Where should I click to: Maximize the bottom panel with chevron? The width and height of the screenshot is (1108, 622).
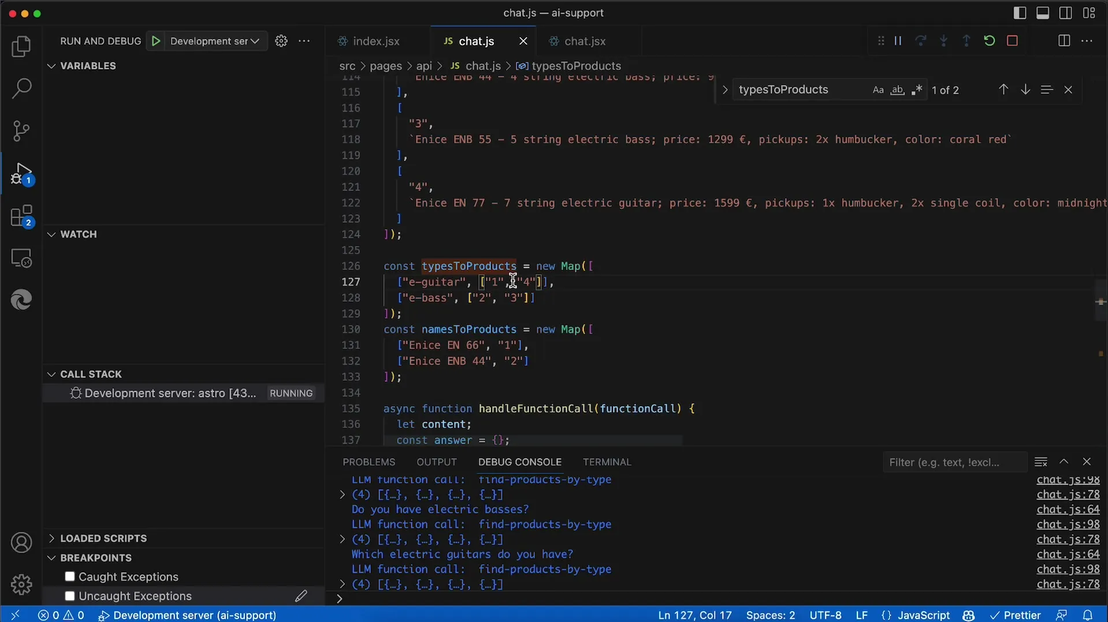point(1064,462)
